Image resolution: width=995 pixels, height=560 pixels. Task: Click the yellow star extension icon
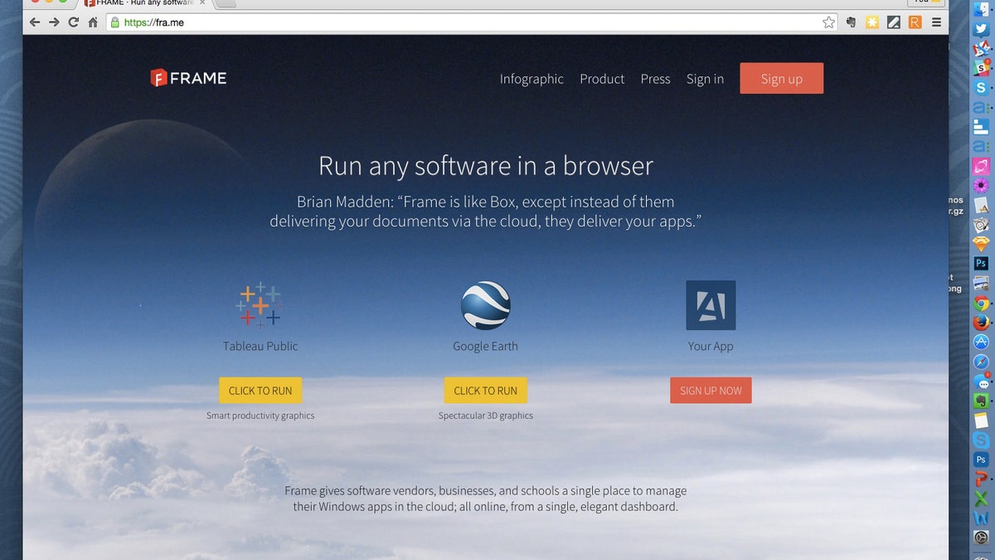(872, 22)
